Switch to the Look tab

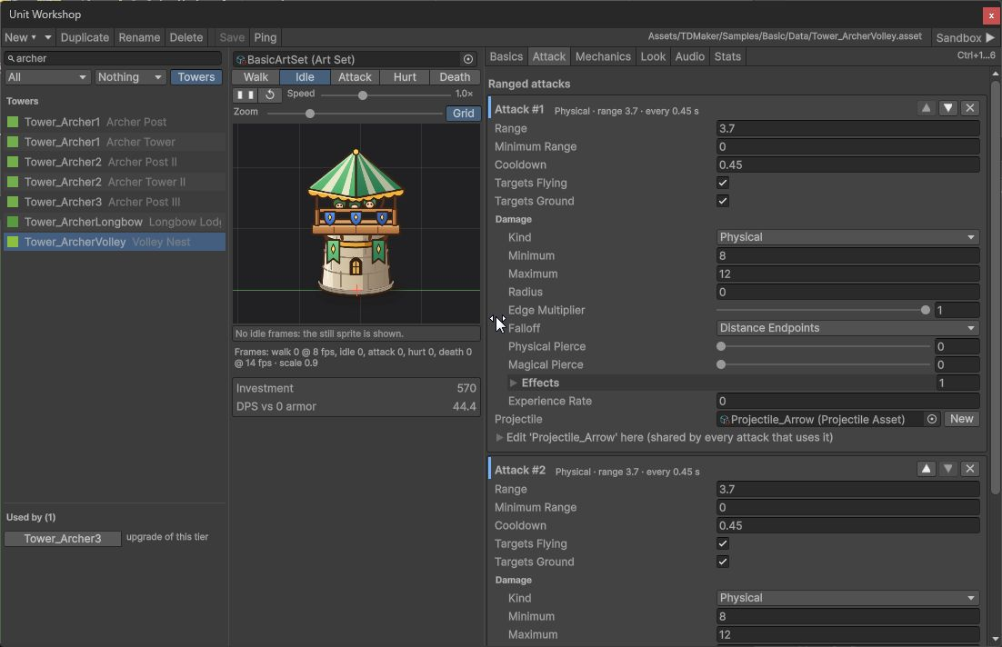click(x=653, y=57)
